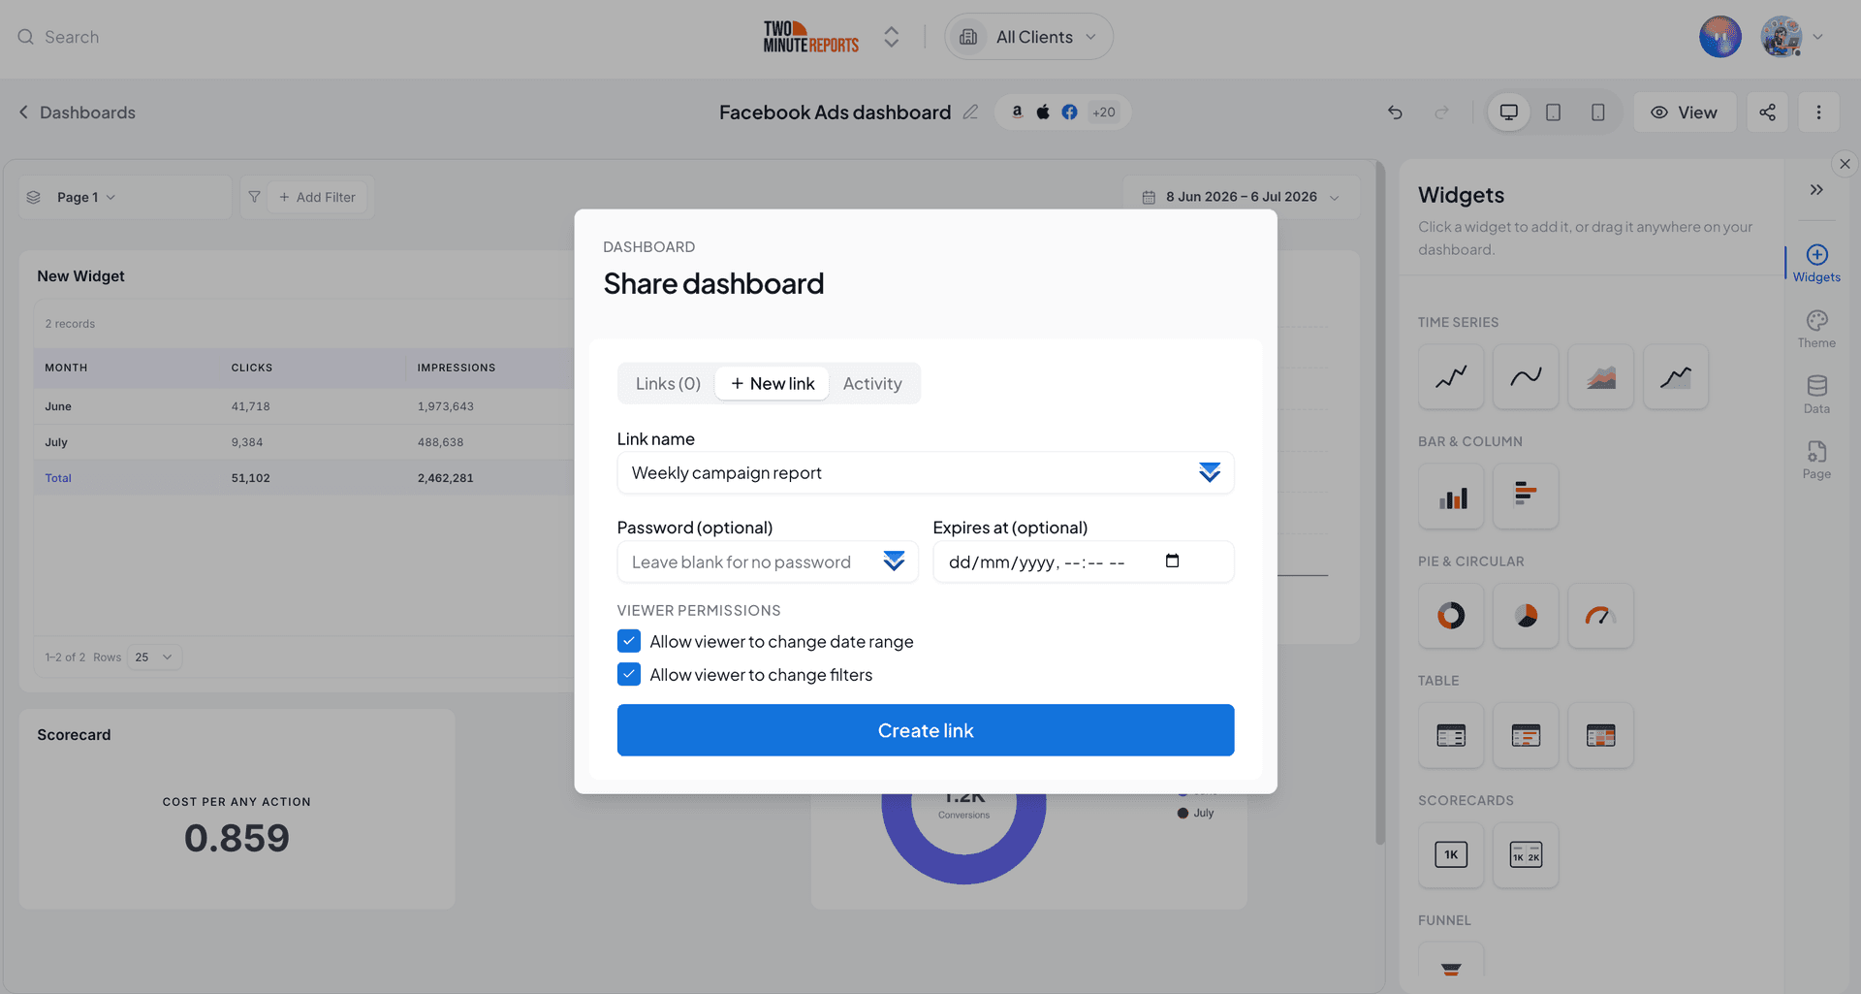Change the rows per page dropdown
Image resolution: width=1861 pixels, height=994 pixels.
154,657
